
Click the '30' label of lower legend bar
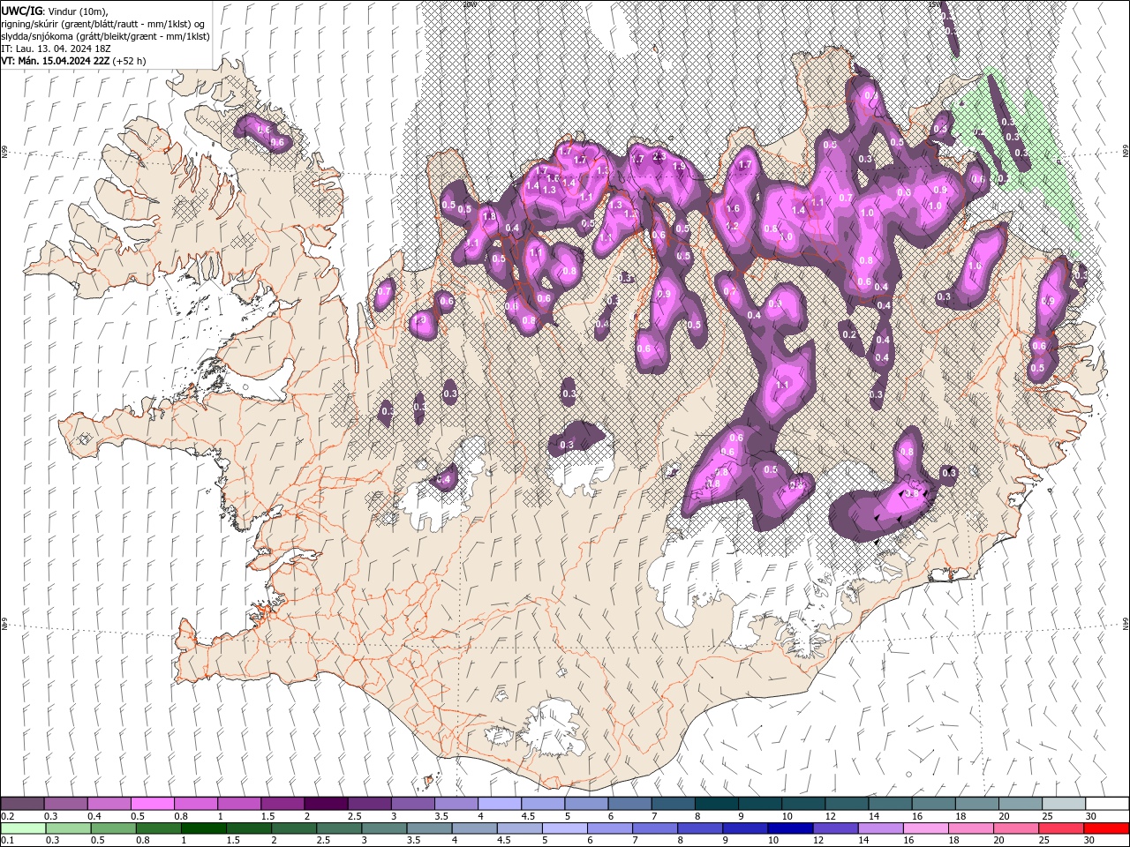[x=1091, y=841]
